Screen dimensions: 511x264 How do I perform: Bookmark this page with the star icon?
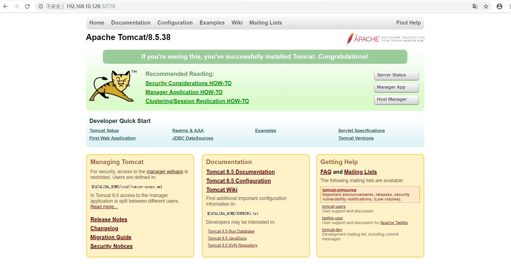click(486, 6)
